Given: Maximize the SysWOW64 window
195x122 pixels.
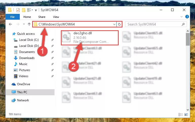Looking at the screenshot, I should coord(172,10).
